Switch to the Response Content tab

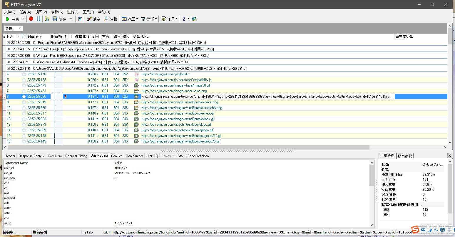[x=31, y=156]
